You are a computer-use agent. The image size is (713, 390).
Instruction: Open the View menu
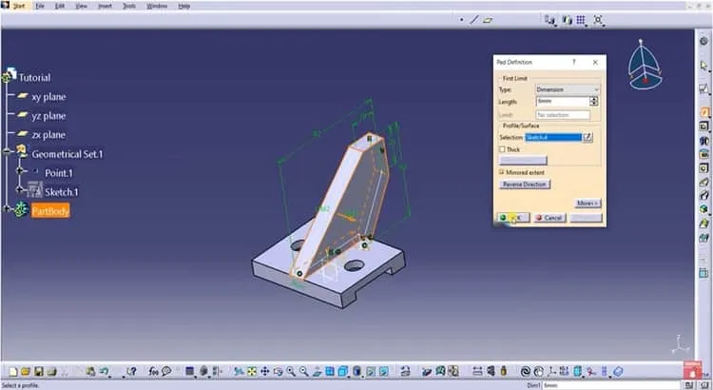point(81,6)
